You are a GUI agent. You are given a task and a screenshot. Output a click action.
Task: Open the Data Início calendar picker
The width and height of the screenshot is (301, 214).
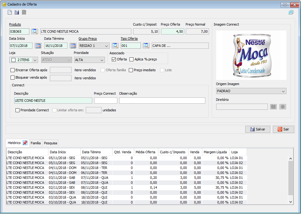38,46
